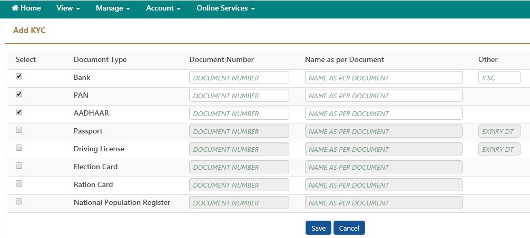The image size is (530, 238).
Task: Click the Bank document number field
Action: tap(239, 78)
